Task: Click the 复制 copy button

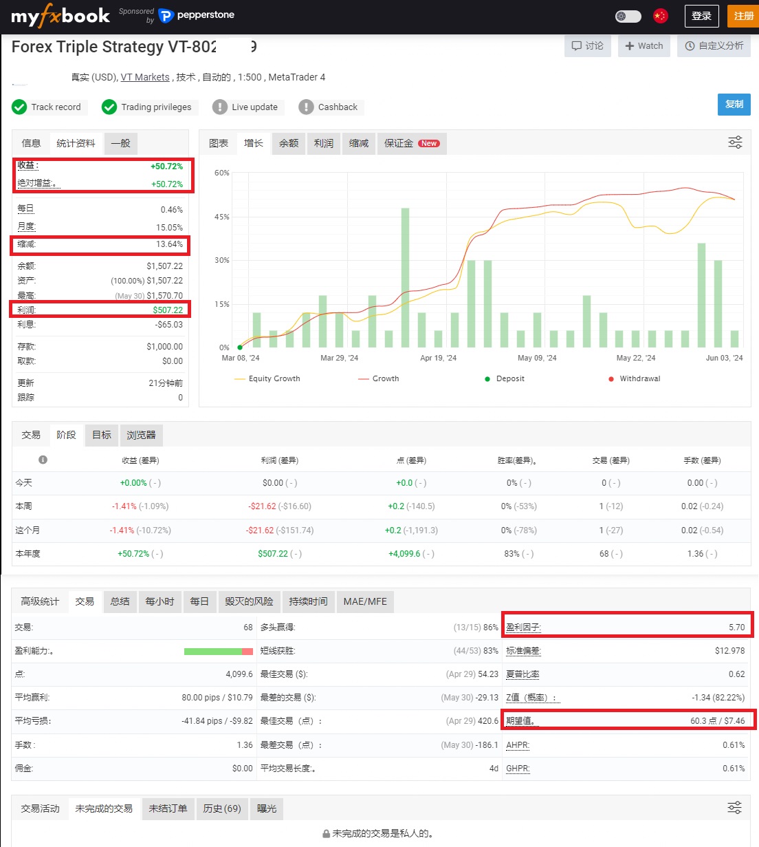Action: coord(734,105)
